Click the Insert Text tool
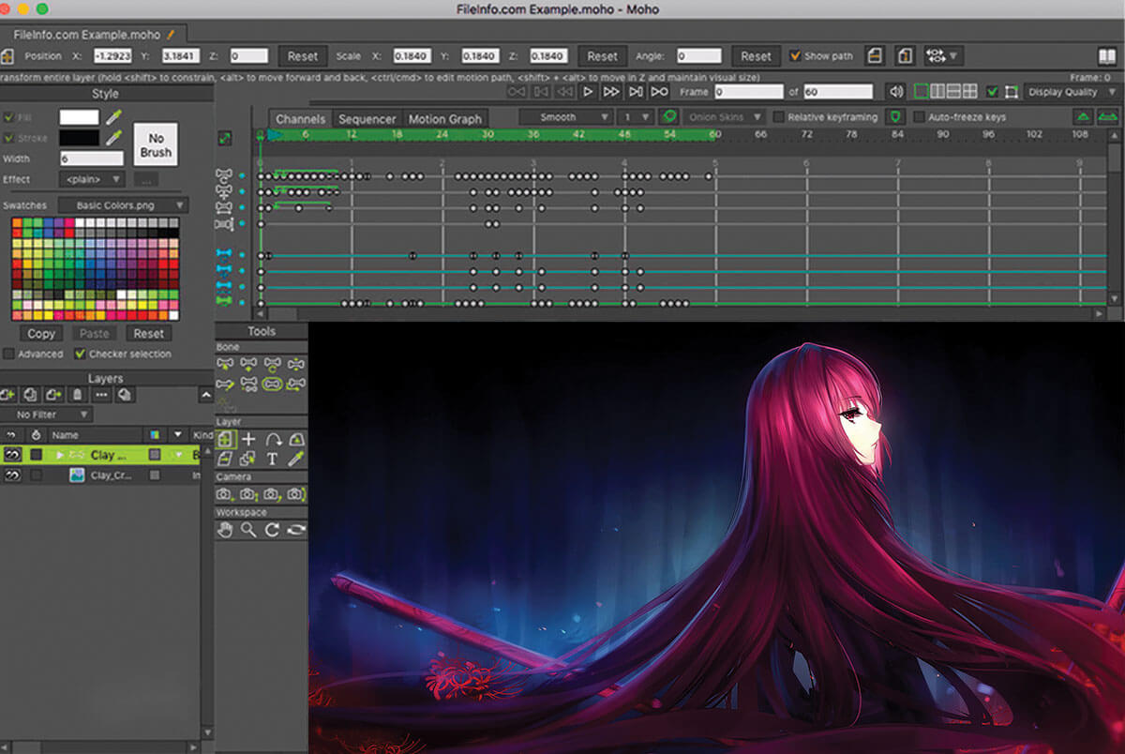Screen dimensions: 1125x754 tap(273, 458)
